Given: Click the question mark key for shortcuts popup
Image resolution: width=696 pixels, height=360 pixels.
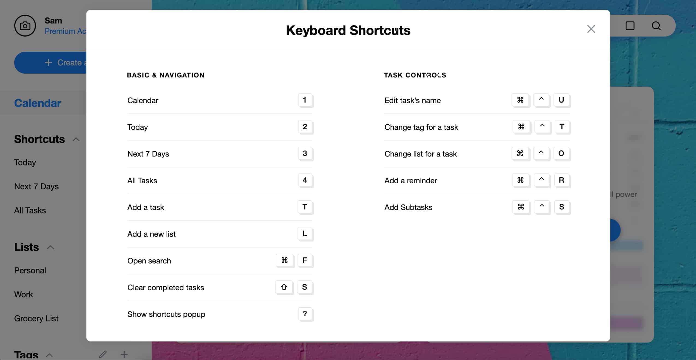Looking at the screenshot, I should 305,314.
